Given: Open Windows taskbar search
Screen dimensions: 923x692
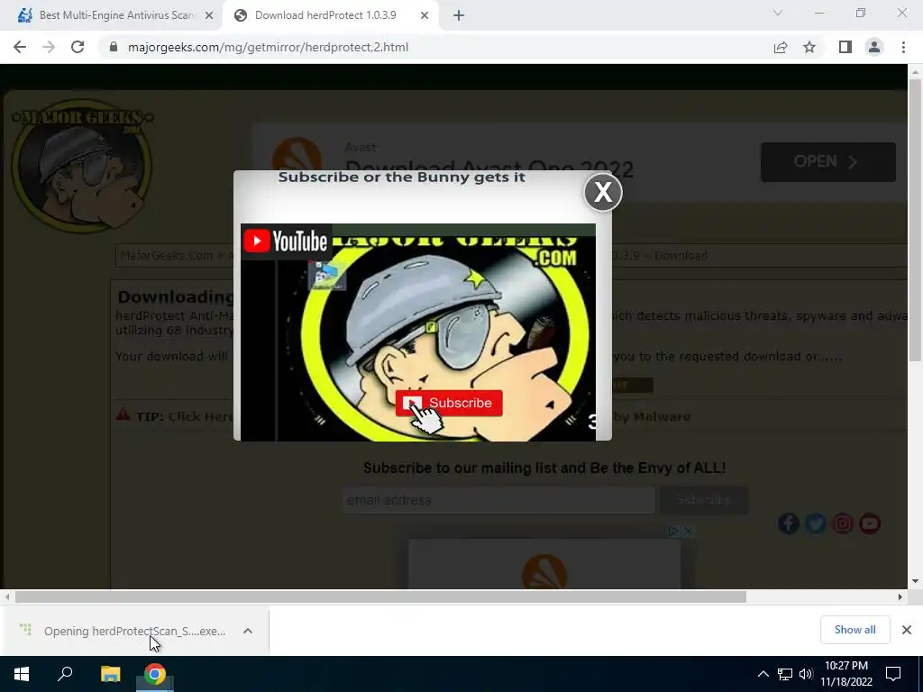Looking at the screenshot, I should [x=65, y=674].
